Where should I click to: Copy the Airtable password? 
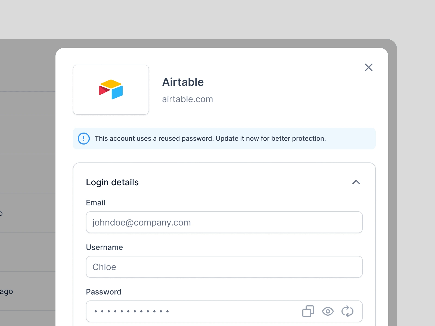click(308, 311)
